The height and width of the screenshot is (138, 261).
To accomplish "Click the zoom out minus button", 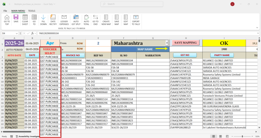I will pos(232,136).
